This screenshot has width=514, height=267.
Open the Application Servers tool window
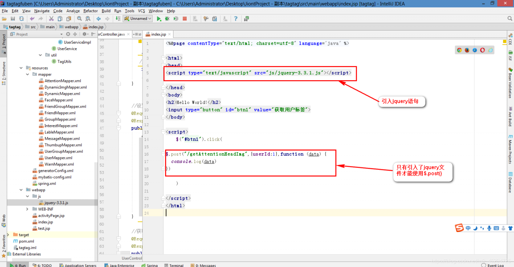click(x=78, y=265)
